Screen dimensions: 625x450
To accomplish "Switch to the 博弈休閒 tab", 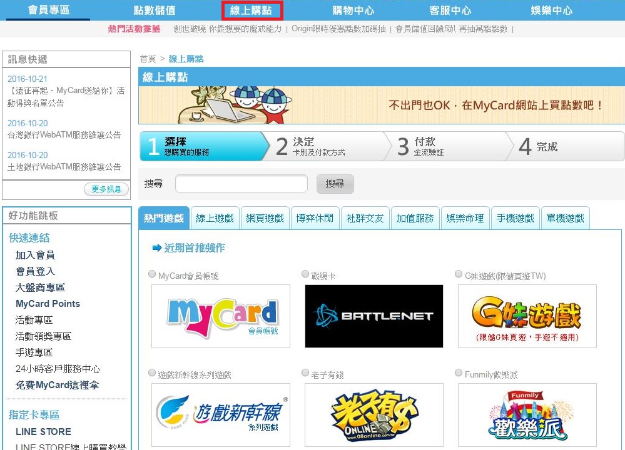I will coord(315,218).
